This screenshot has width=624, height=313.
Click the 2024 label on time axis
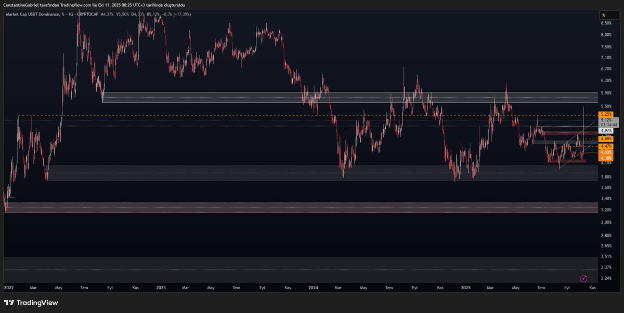[313, 287]
